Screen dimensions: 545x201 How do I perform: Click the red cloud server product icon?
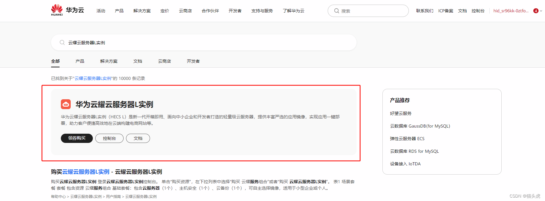[66, 104]
